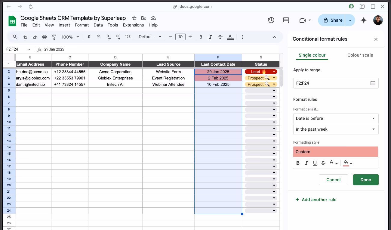Select cell with 10 Feb 2025
Viewport: 391px width, 230px height.
(218, 84)
